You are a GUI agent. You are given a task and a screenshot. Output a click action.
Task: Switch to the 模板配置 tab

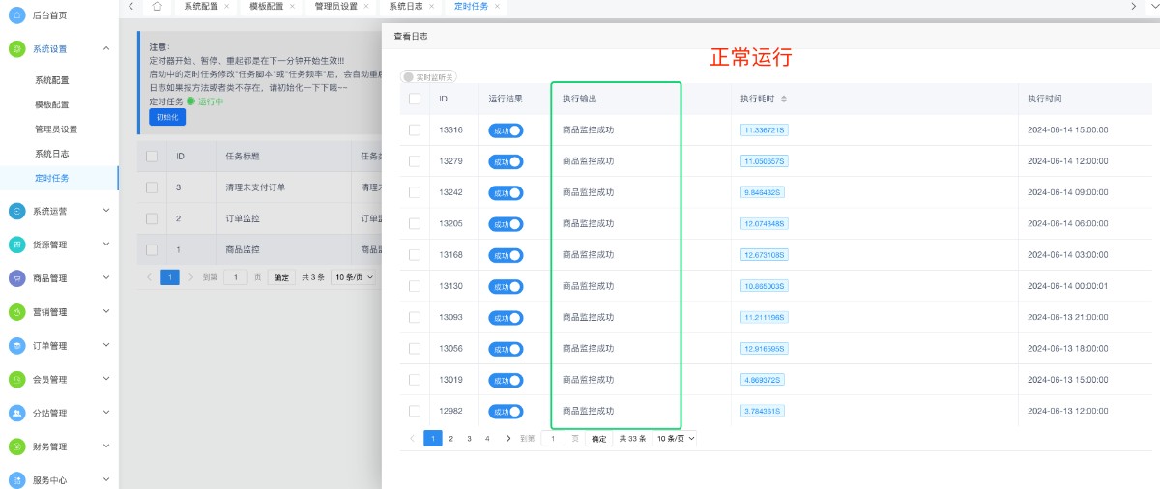[266, 6]
